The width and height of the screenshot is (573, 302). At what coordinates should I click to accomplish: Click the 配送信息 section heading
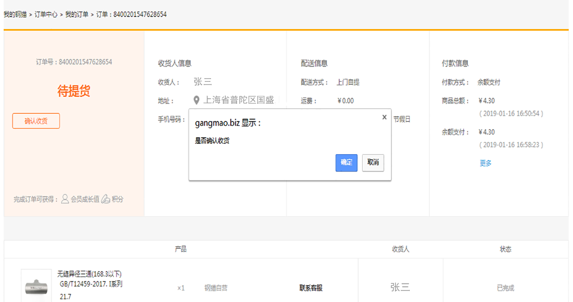pyautogui.click(x=314, y=63)
